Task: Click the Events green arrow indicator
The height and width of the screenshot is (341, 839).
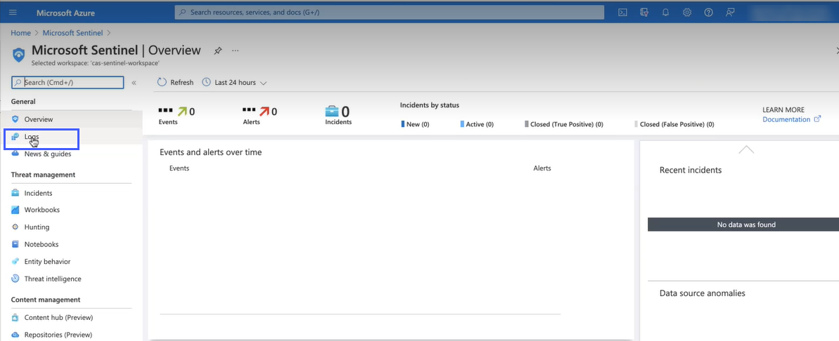Action: tap(182, 112)
